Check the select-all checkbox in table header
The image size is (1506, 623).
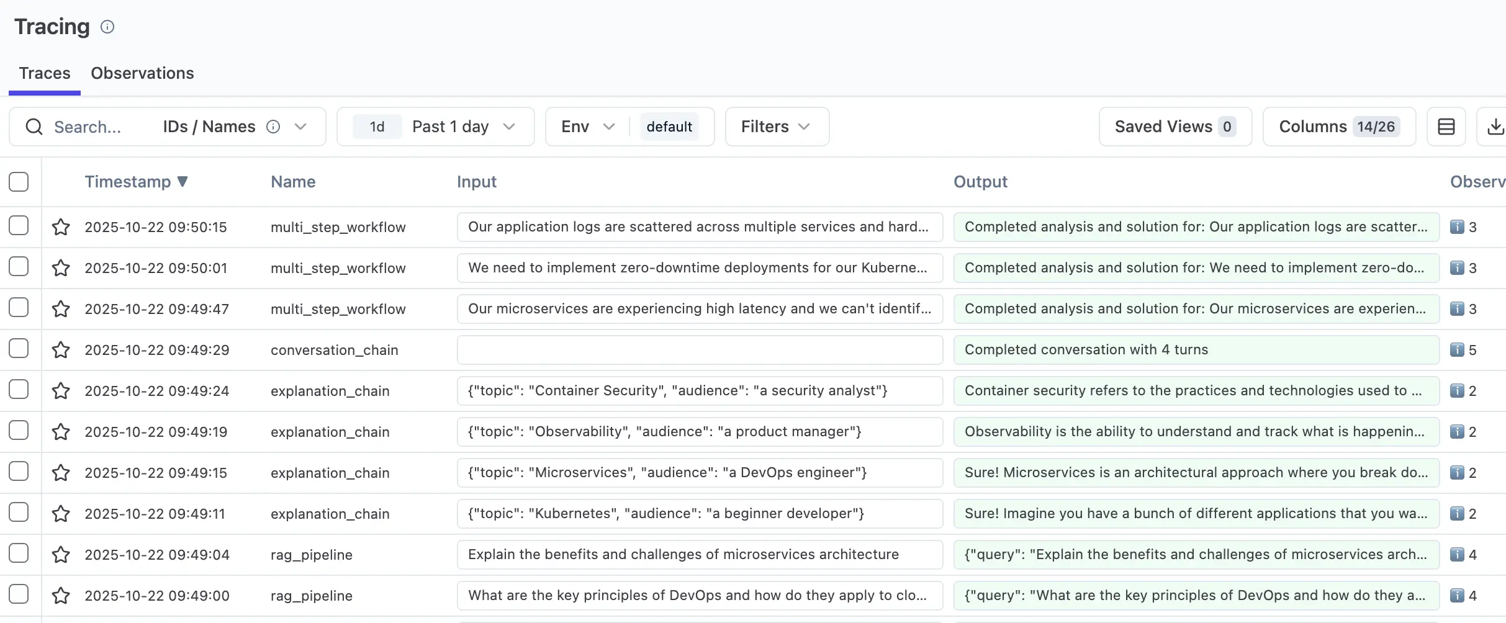(x=19, y=182)
